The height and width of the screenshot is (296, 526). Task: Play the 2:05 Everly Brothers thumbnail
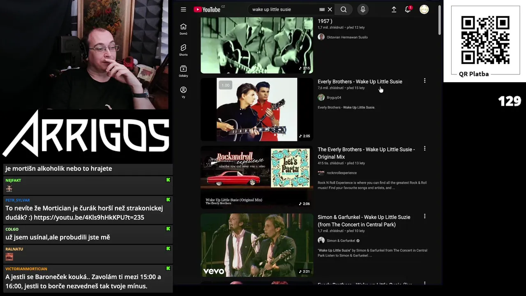click(257, 109)
